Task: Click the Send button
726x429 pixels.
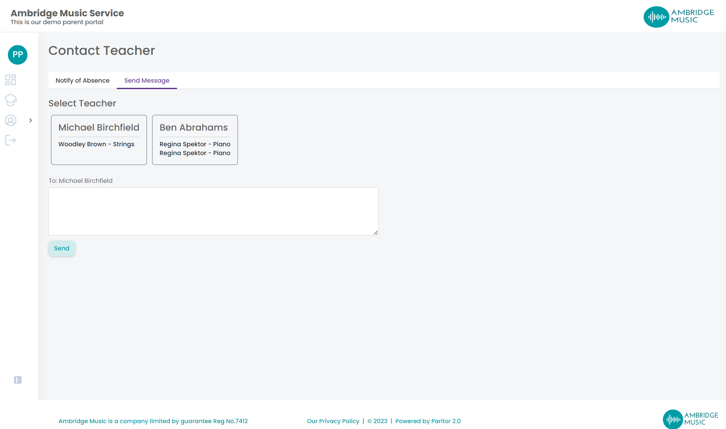Action: point(62,248)
